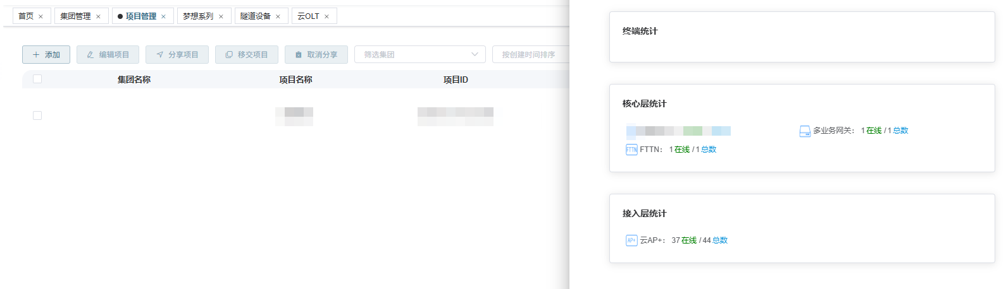This screenshot has width=1006, height=289.
Task: Toggle the select-all checkbox in table header
Action: [x=37, y=79]
